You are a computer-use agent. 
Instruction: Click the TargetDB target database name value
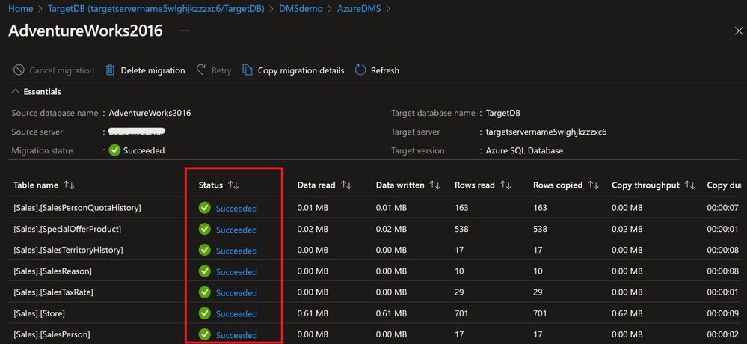(x=503, y=113)
